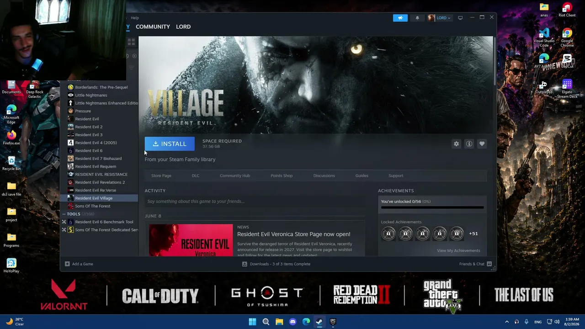Open the DLC link
The width and height of the screenshot is (585, 329).
[196, 175]
